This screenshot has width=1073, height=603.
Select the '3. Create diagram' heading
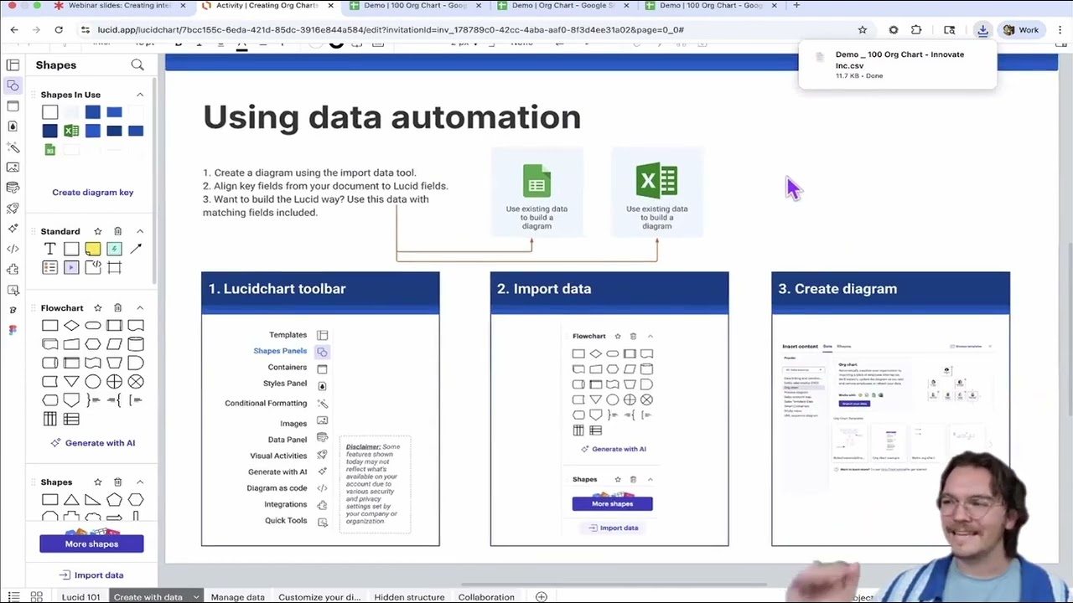(x=837, y=289)
